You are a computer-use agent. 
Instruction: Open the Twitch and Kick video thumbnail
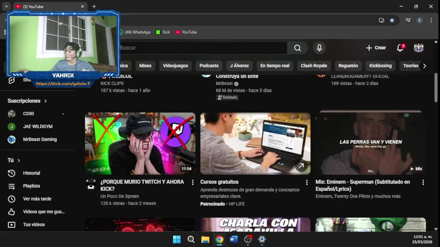140,144
